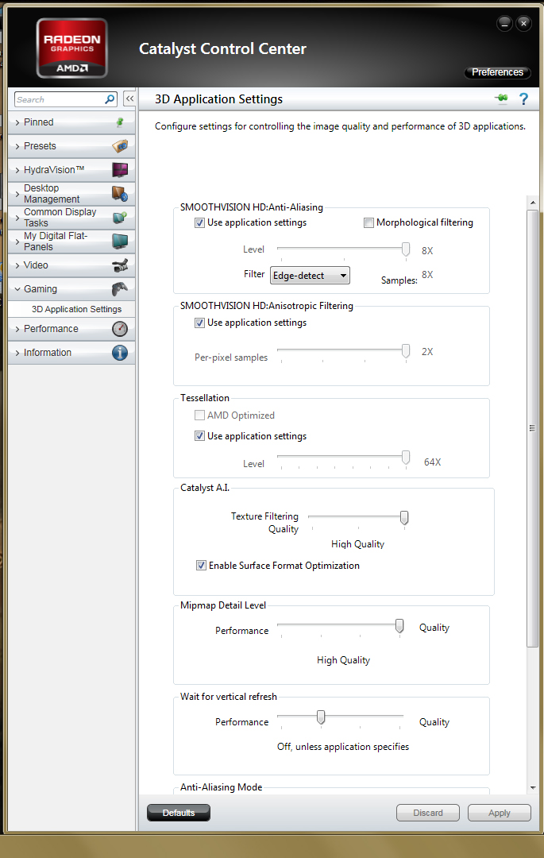Click the Tessellation Level slider handle
Screen dimensions: 544x858
pos(406,458)
